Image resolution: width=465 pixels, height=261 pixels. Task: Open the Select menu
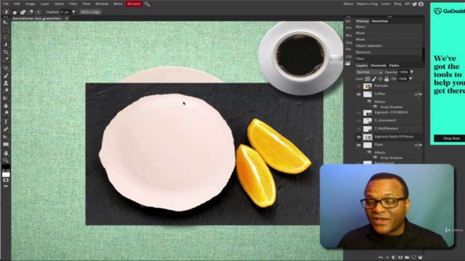pyautogui.click(x=59, y=4)
